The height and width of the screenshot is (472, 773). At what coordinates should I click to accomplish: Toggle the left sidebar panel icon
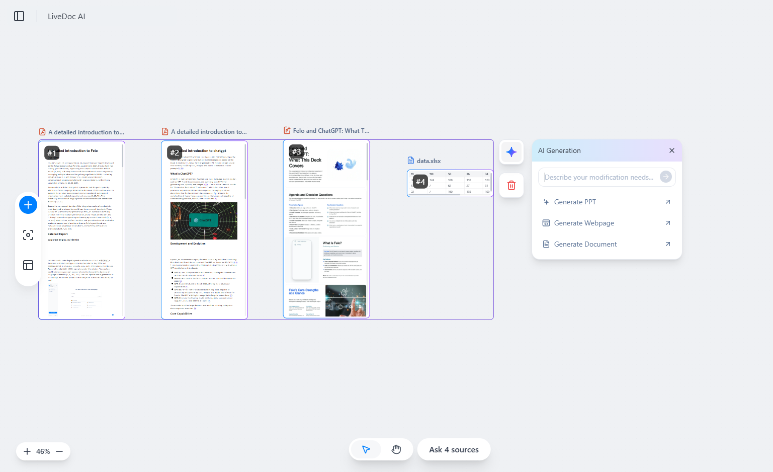point(19,16)
